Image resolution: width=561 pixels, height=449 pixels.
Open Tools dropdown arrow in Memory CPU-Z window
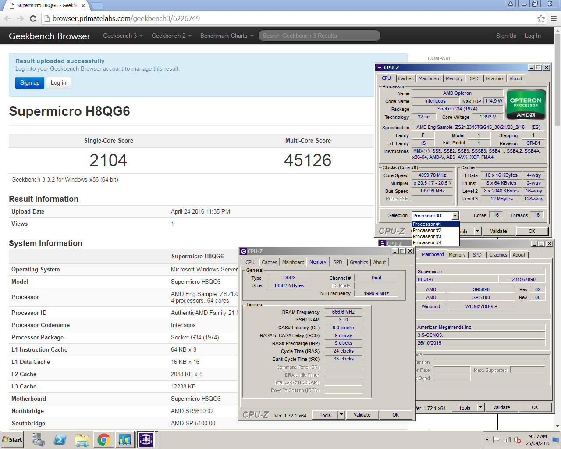[x=341, y=415]
